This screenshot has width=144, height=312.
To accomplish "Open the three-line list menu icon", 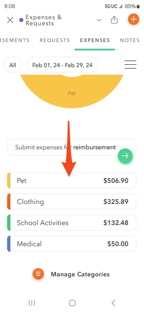I will pos(130,64).
